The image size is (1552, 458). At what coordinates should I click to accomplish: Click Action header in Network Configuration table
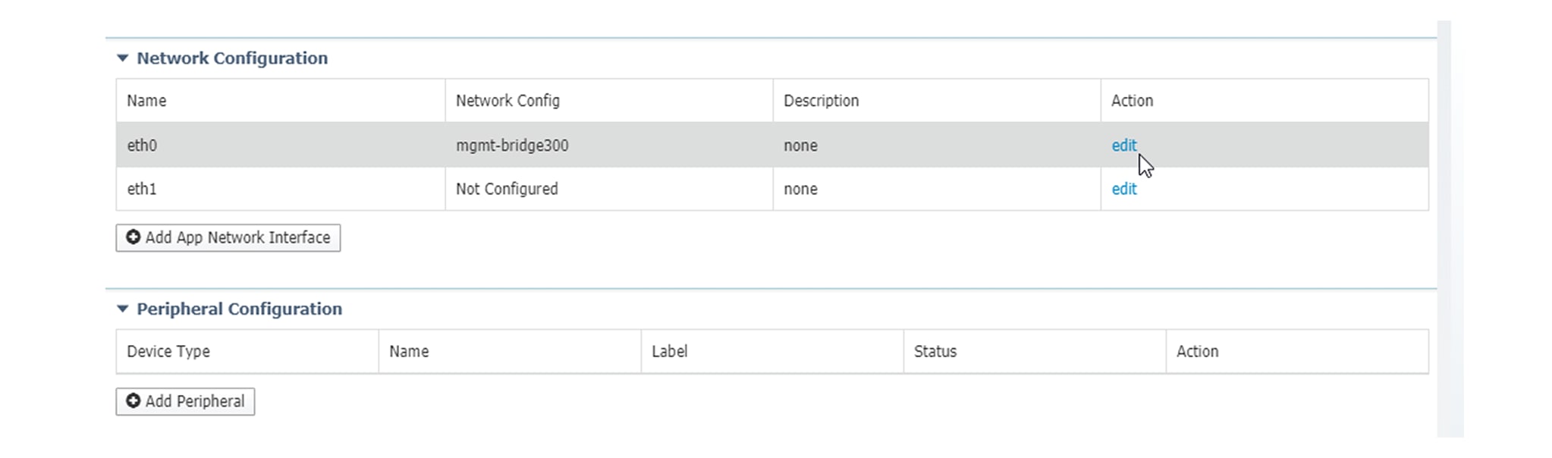1265,101
